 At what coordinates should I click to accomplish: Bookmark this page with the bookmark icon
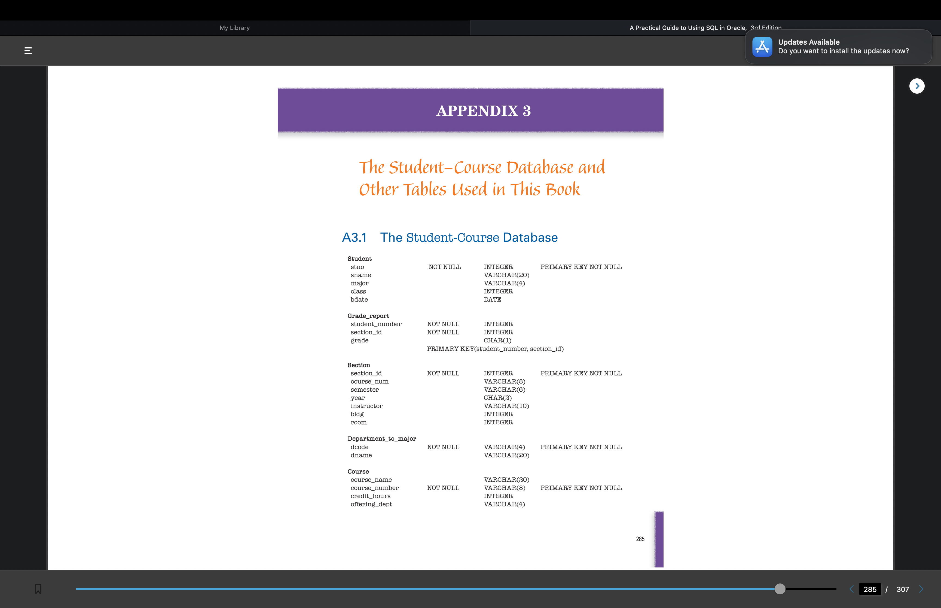[x=38, y=589]
